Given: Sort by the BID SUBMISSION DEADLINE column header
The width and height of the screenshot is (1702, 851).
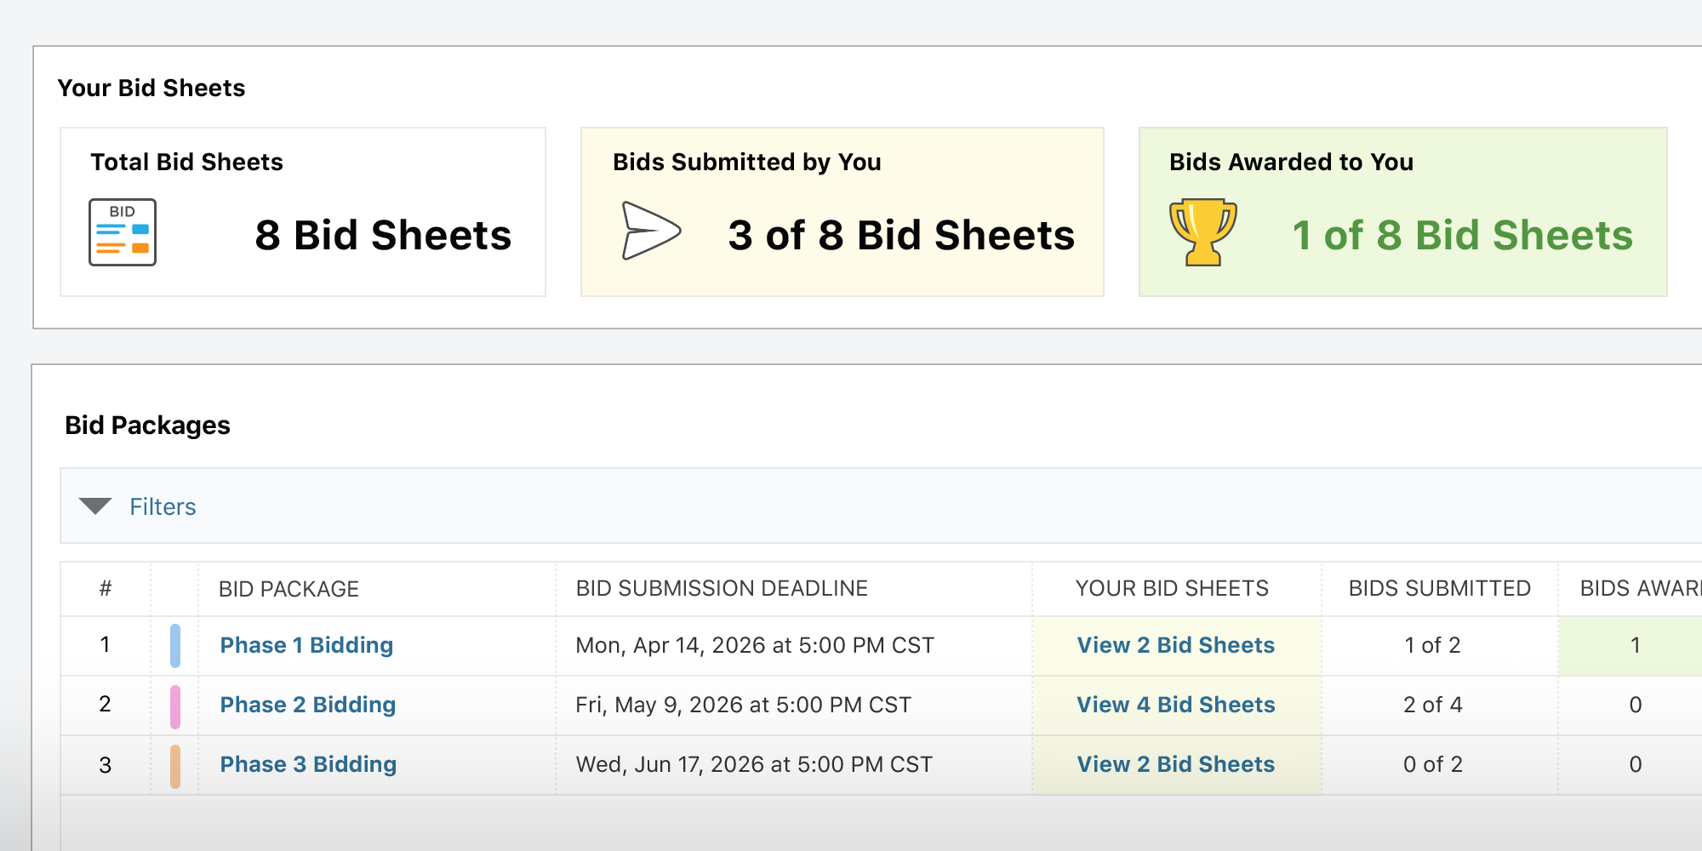Looking at the screenshot, I should pyautogui.click(x=722, y=588).
